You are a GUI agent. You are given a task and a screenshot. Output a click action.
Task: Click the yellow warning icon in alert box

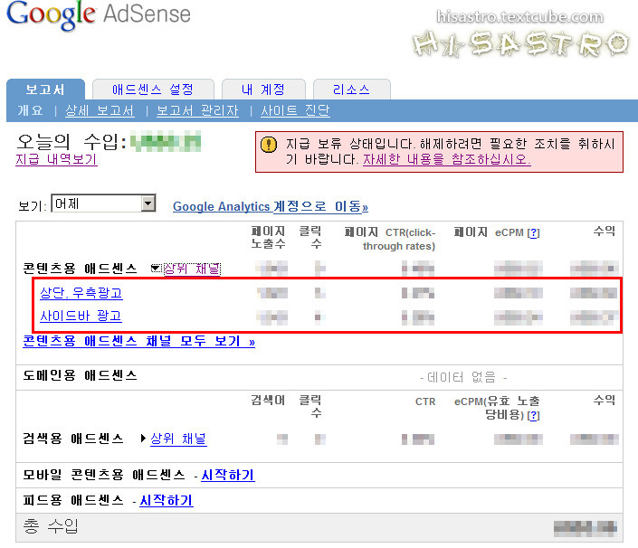tap(269, 144)
